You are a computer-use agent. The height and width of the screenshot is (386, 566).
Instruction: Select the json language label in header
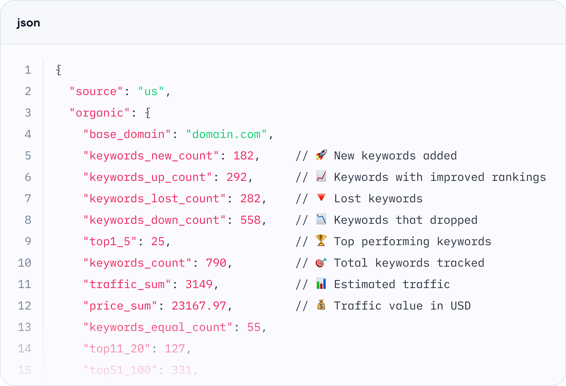coord(28,23)
